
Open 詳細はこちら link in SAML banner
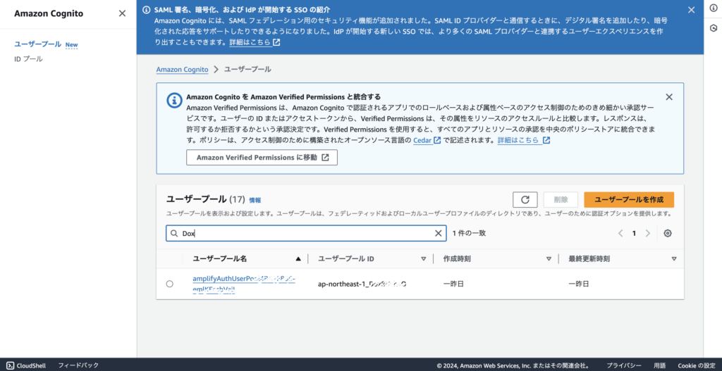tap(255, 42)
